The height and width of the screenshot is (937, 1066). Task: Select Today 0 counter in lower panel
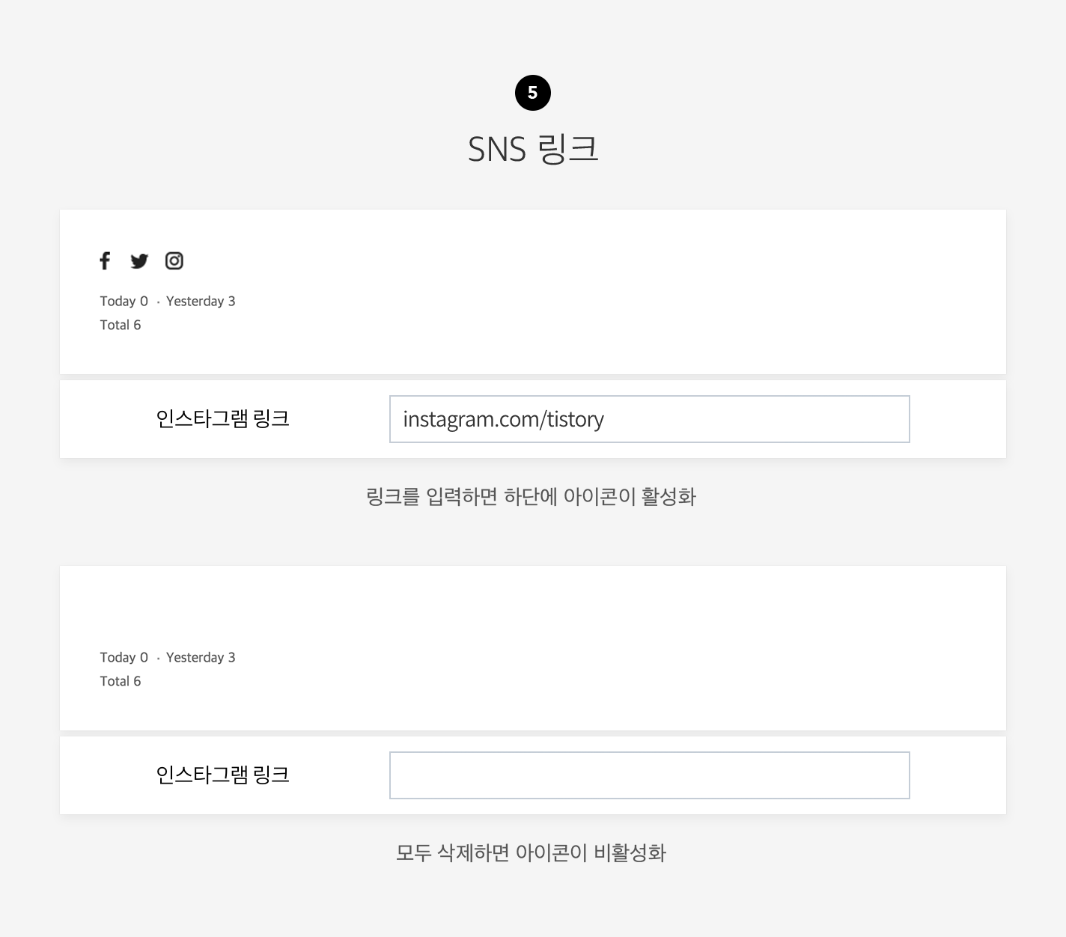(x=124, y=657)
